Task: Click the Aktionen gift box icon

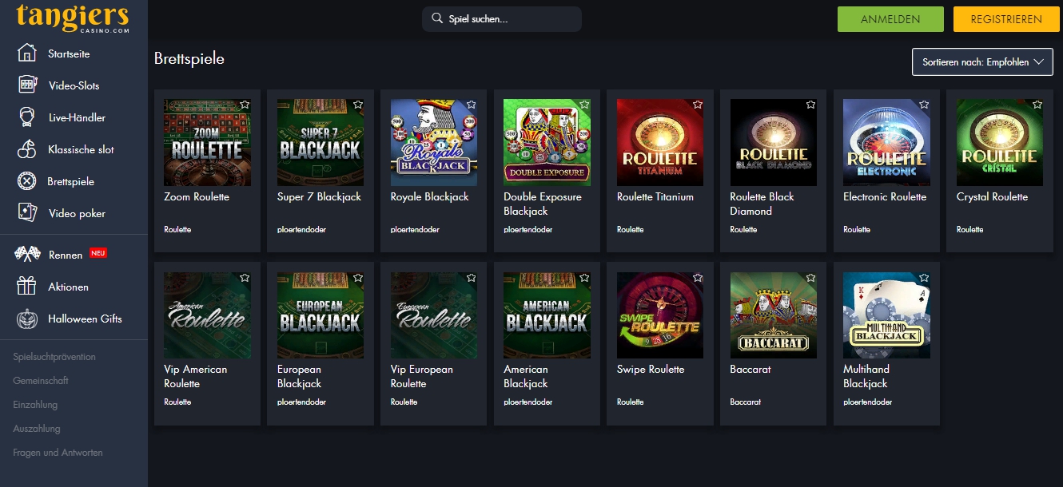Action: pyautogui.click(x=26, y=287)
